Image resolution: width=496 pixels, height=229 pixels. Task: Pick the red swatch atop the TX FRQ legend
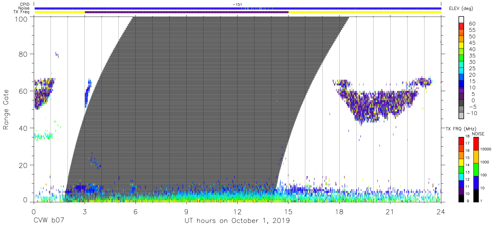461,141
